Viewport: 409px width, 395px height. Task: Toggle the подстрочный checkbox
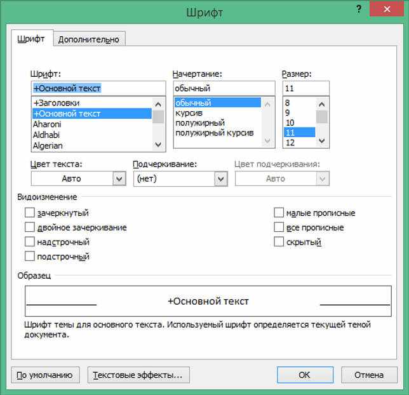pos(30,256)
